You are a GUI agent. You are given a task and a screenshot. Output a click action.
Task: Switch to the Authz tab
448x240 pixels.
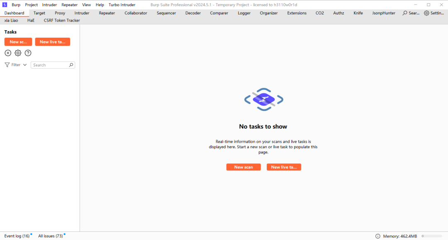coord(338,13)
